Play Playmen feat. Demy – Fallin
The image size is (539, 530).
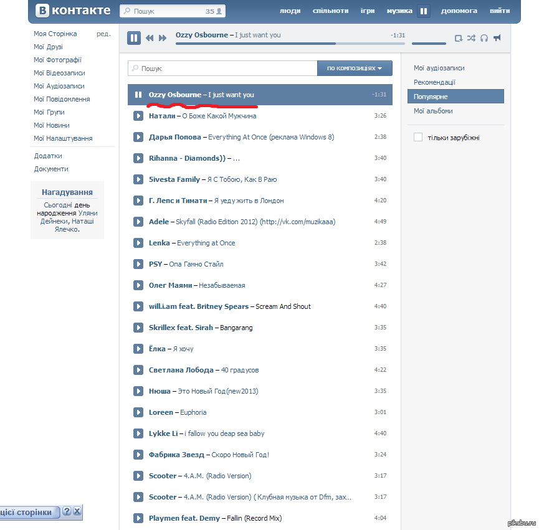(138, 518)
